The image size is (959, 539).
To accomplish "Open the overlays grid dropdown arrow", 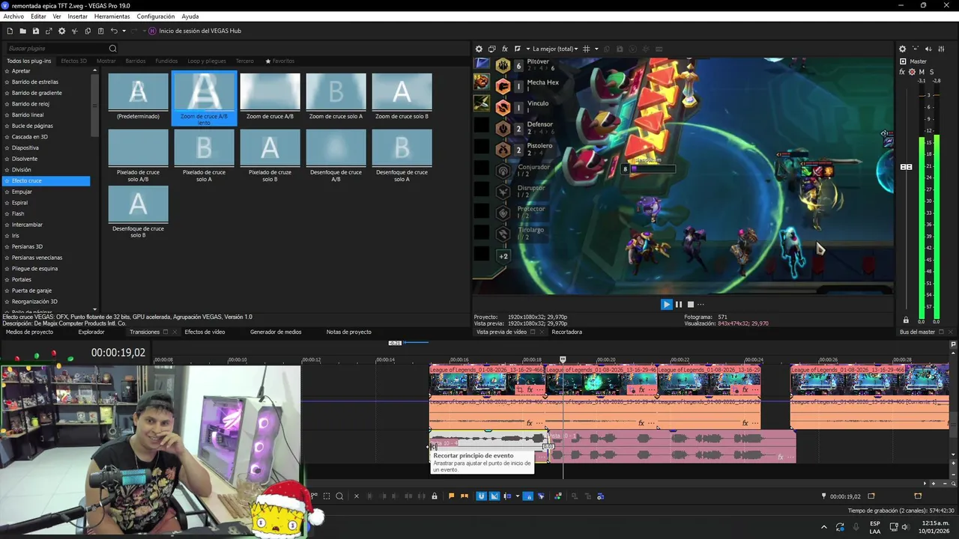I will coord(596,49).
